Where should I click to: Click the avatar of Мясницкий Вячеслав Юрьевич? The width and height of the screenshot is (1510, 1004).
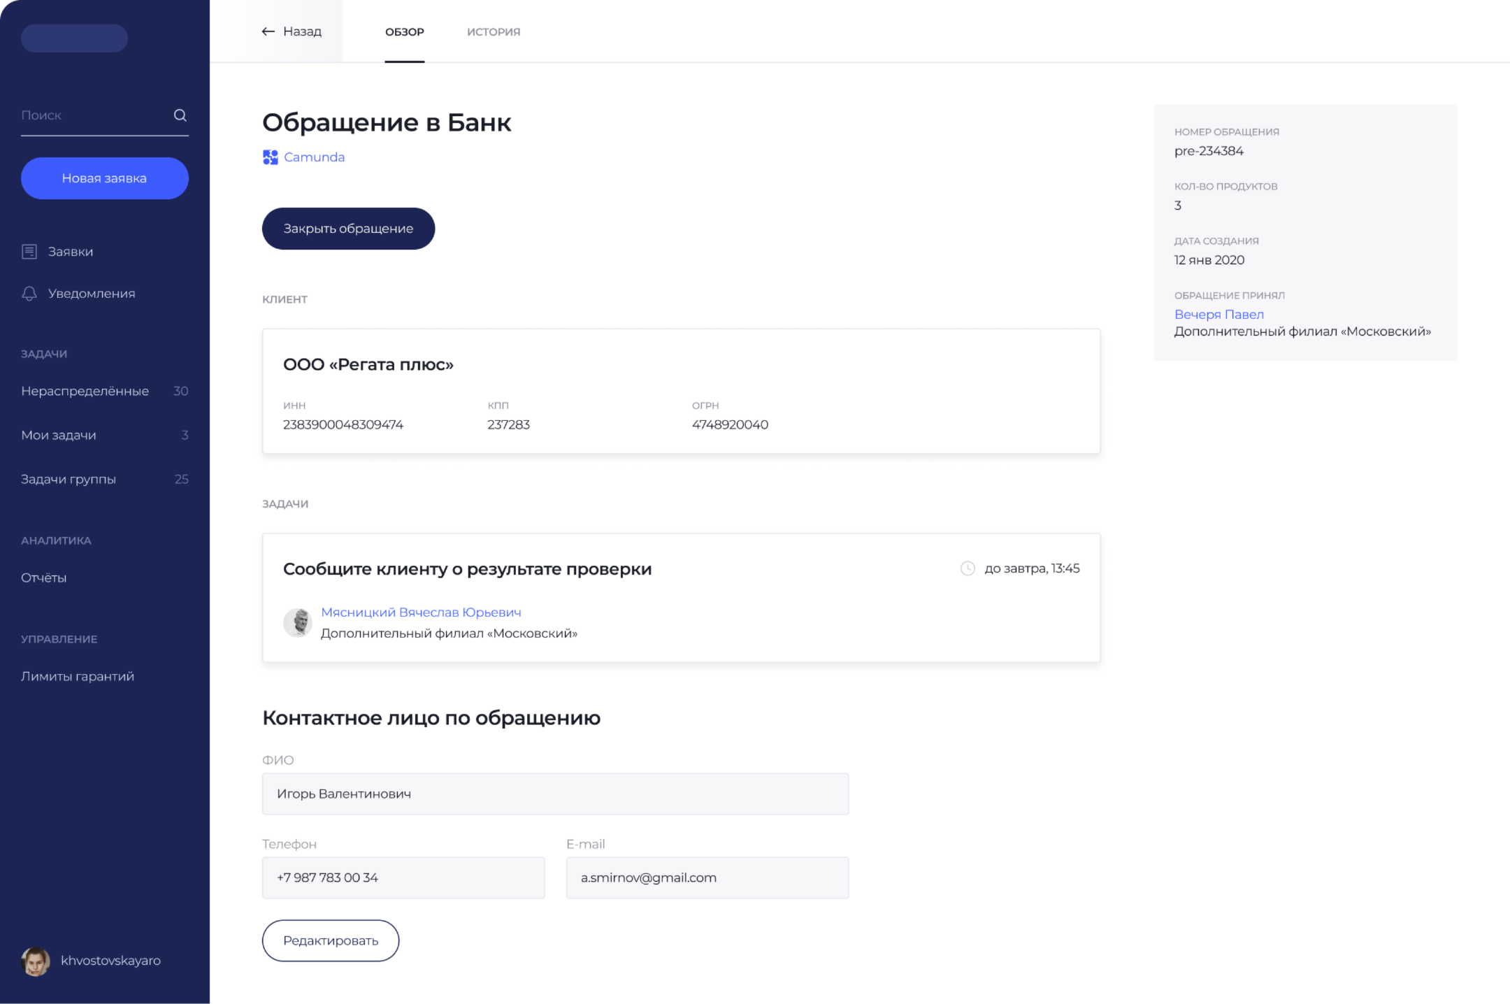click(298, 622)
